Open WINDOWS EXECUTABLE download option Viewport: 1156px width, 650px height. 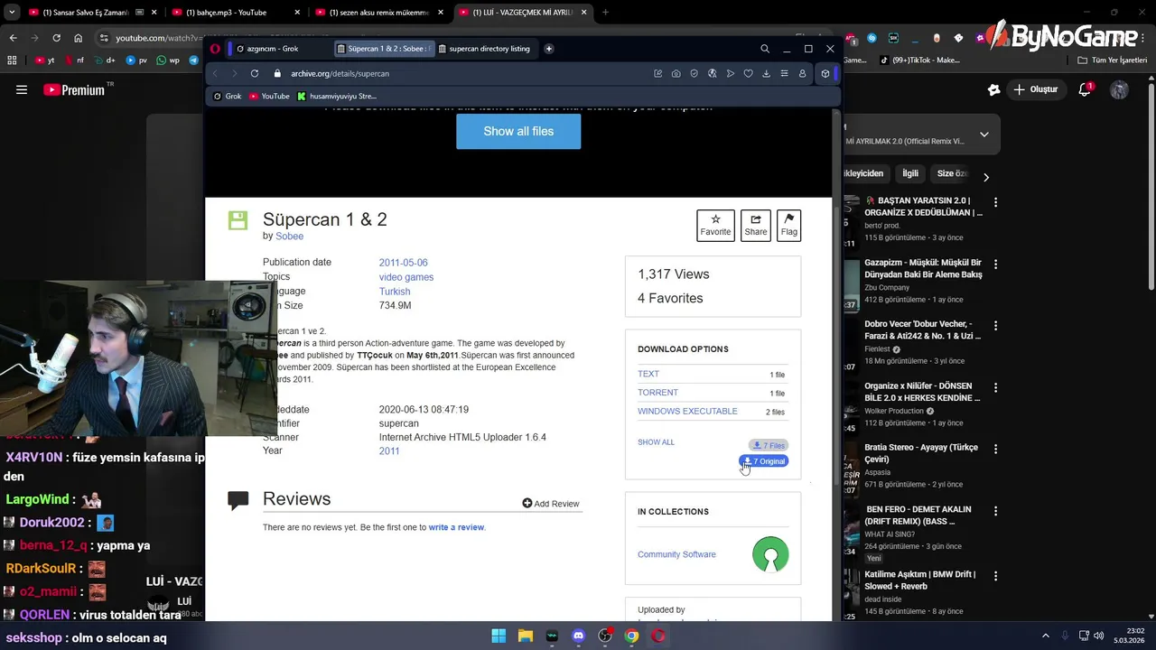(x=687, y=412)
